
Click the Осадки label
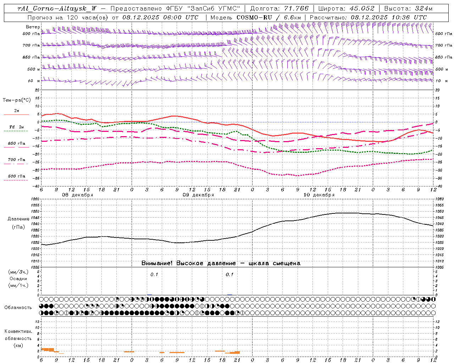(18, 279)
